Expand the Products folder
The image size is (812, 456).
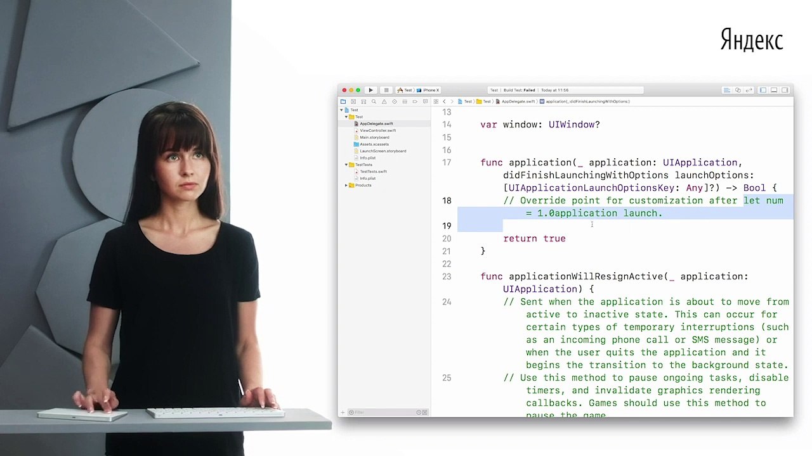tap(346, 185)
